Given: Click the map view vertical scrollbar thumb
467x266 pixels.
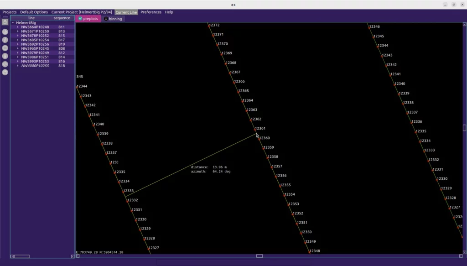Looking at the screenshot, I should point(464,128).
